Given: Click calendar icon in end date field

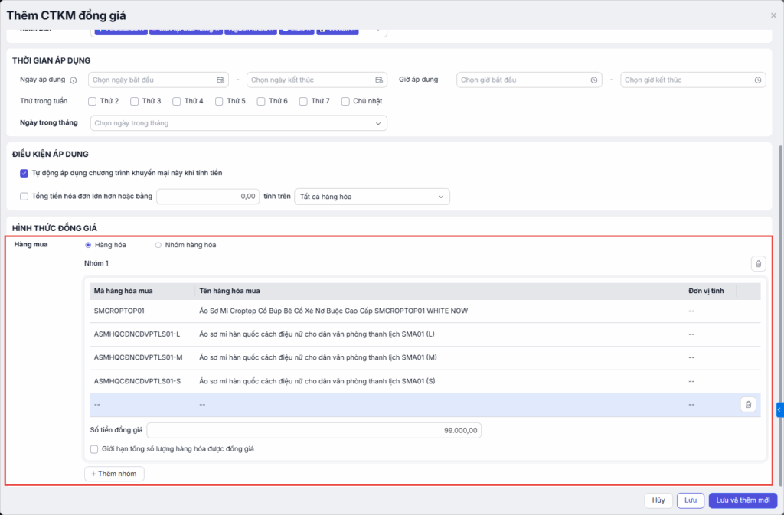Looking at the screenshot, I should (x=379, y=80).
